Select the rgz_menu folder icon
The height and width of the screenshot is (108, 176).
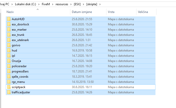[9, 82]
